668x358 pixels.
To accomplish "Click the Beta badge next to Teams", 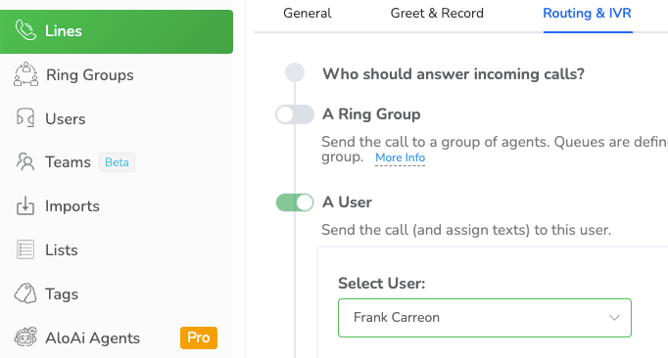I will (x=117, y=162).
